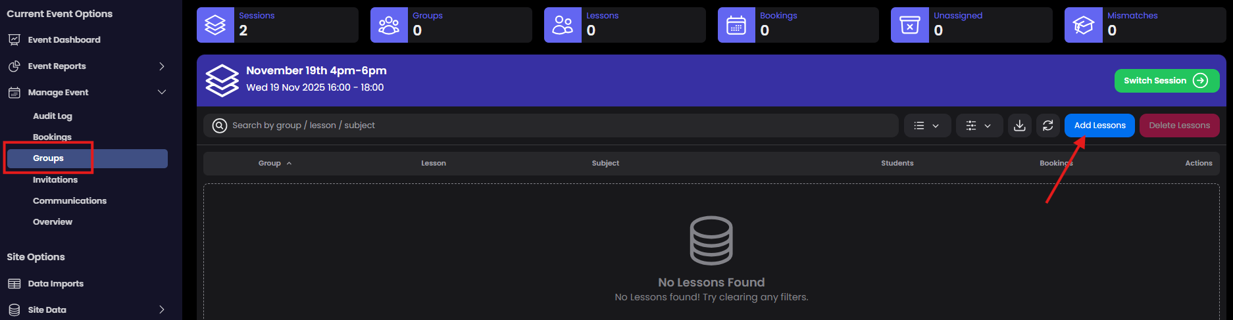Collapse the Manage Event submenu chevron
The image size is (1233, 320).
coord(162,93)
